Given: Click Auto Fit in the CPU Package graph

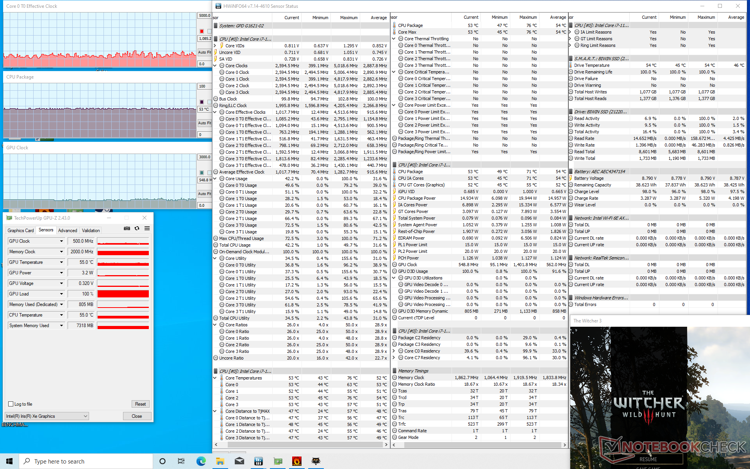Looking at the screenshot, I should point(204,123).
